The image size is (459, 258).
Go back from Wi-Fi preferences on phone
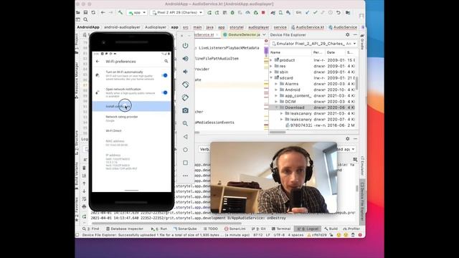tap(98, 62)
